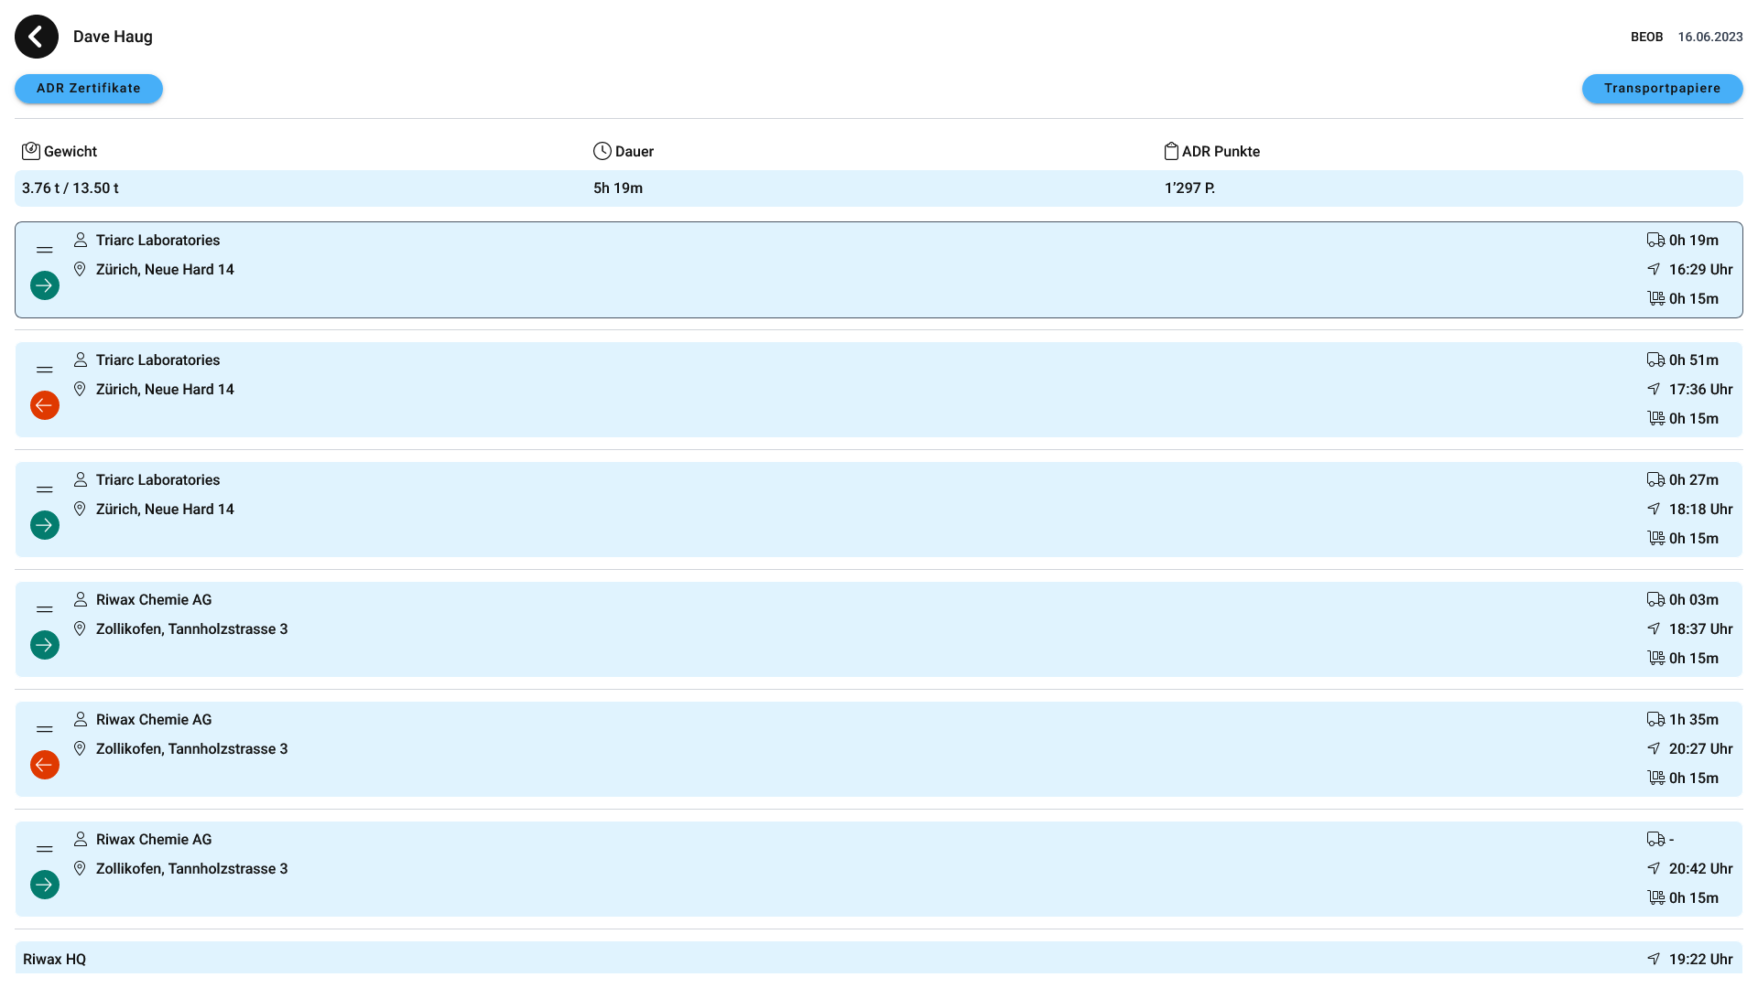Viewport: 1758px width, 988px height.
Task: Click the drag handle of the 18:37 Uhr stop
Action: pyautogui.click(x=45, y=609)
